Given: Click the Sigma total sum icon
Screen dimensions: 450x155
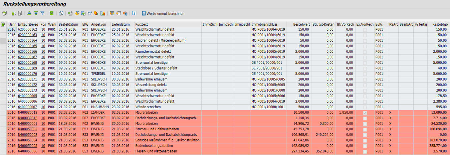Looking at the screenshot, I should click(52, 13).
